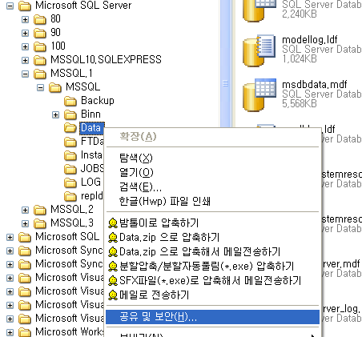The image size is (362, 337).
Task: Choose 검색(E)... from the context menu
Action: tap(212, 187)
